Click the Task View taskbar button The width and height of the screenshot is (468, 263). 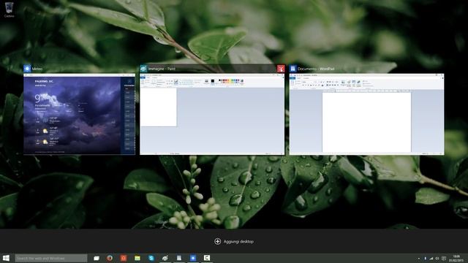click(97, 258)
